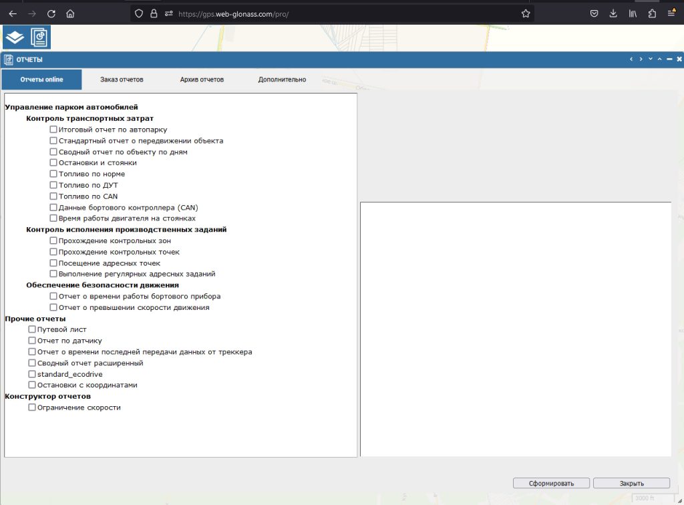Go to the browser home page

[x=70, y=14]
